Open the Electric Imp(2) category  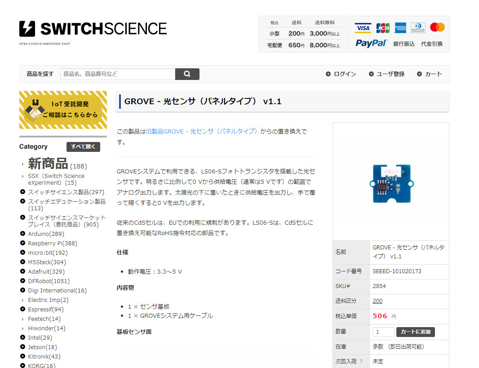[48, 300]
